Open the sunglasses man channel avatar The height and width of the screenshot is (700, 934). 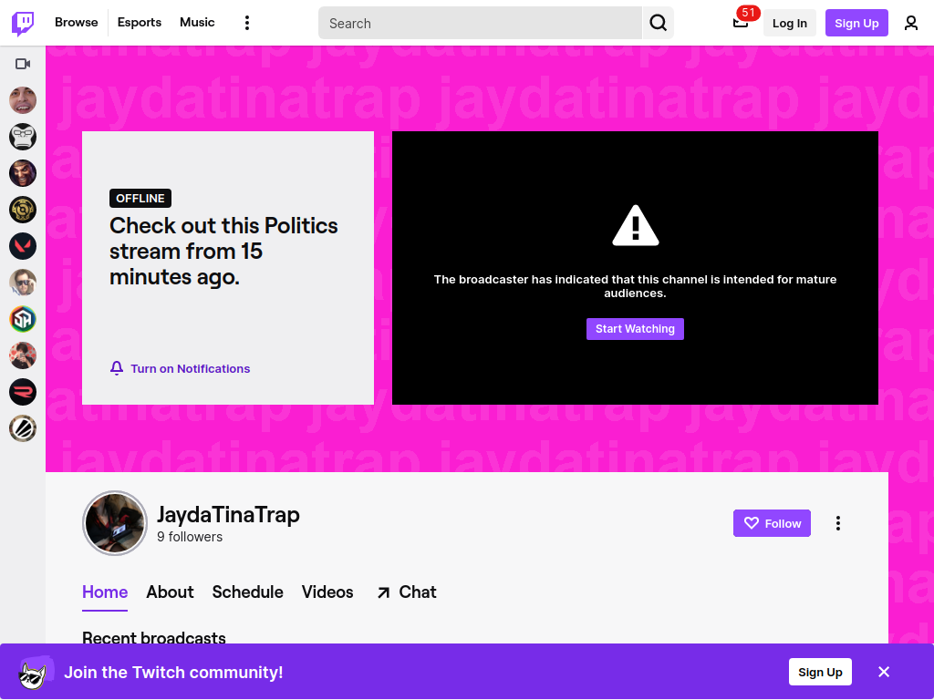point(23,283)
